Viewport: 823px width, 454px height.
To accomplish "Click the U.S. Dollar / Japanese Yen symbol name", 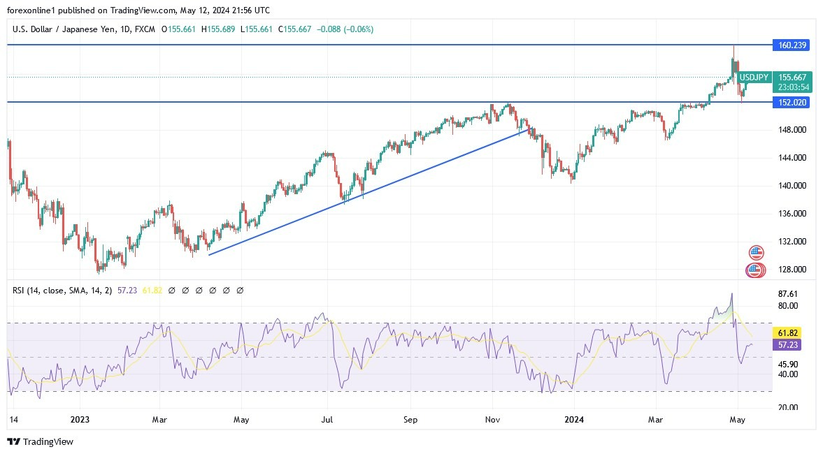I will [63, 29].
